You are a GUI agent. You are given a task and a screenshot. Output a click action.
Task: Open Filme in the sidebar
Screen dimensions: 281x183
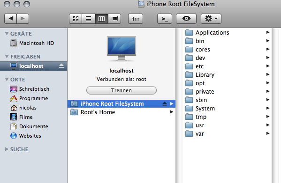pos(33,117)
